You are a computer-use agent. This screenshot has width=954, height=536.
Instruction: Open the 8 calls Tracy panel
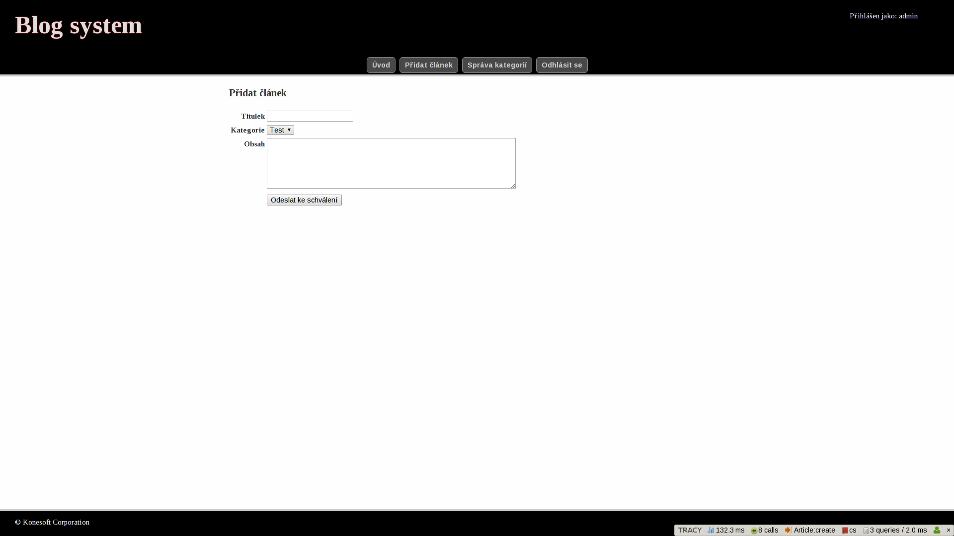(764, 530)
